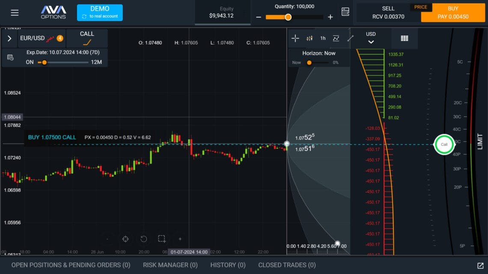Open the RISK MANAGER tab
Image resolution: width=488 pixels, height=274 pixels.
[170, 265]
